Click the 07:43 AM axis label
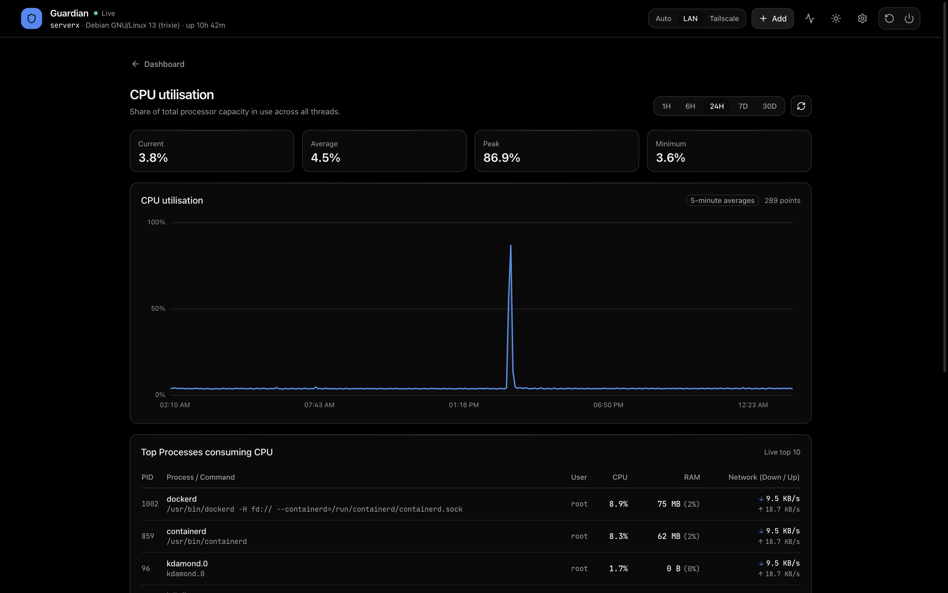This screenshot has width=948, height=593. [319, 405]
